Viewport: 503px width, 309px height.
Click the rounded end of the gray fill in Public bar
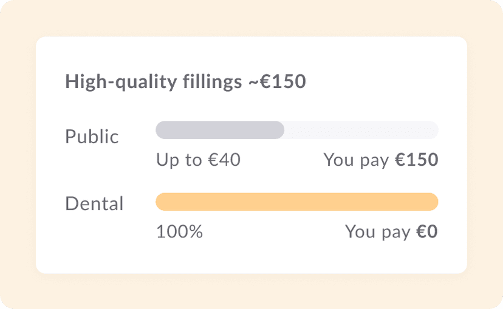tap(279, 130)
